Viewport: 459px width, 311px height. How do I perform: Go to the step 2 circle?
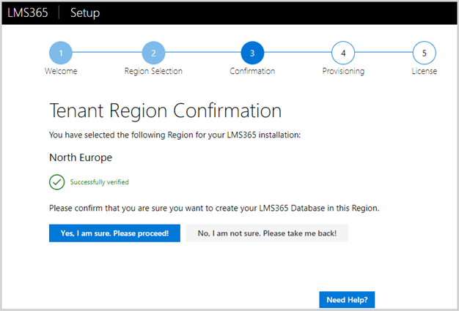click(x=153, y=53)
